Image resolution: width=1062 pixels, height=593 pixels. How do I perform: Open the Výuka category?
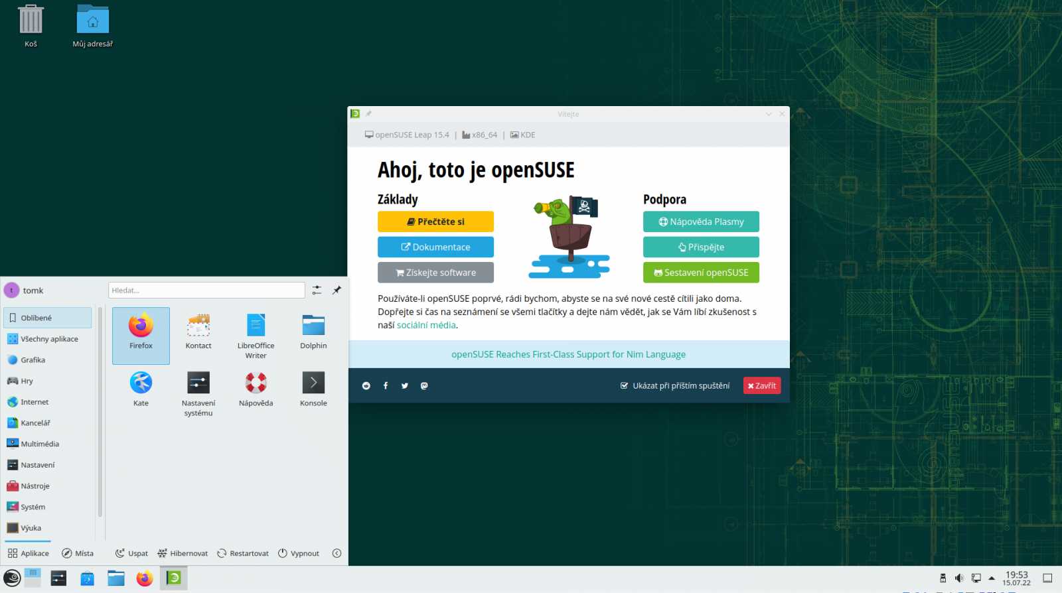[48, 528]
